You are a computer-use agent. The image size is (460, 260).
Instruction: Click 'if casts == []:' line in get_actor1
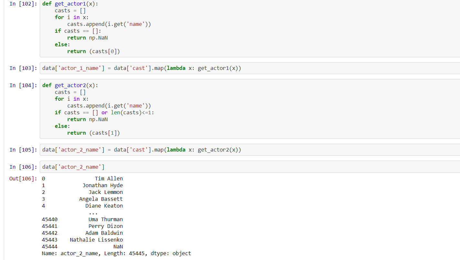point(78,31)
